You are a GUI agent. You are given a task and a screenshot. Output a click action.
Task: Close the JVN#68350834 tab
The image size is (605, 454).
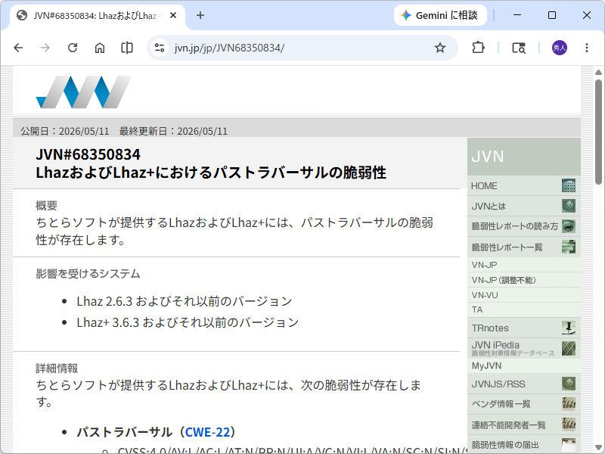click(x=173, y=15)
